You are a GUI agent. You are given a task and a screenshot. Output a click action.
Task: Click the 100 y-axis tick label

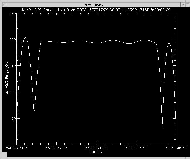[13, 92]
